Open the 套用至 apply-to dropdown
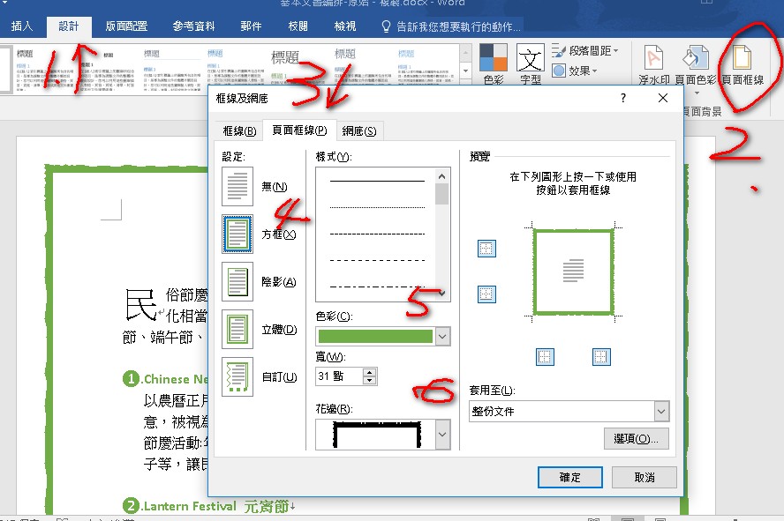This screenshot has height=521, width=784. click(661, 411)
